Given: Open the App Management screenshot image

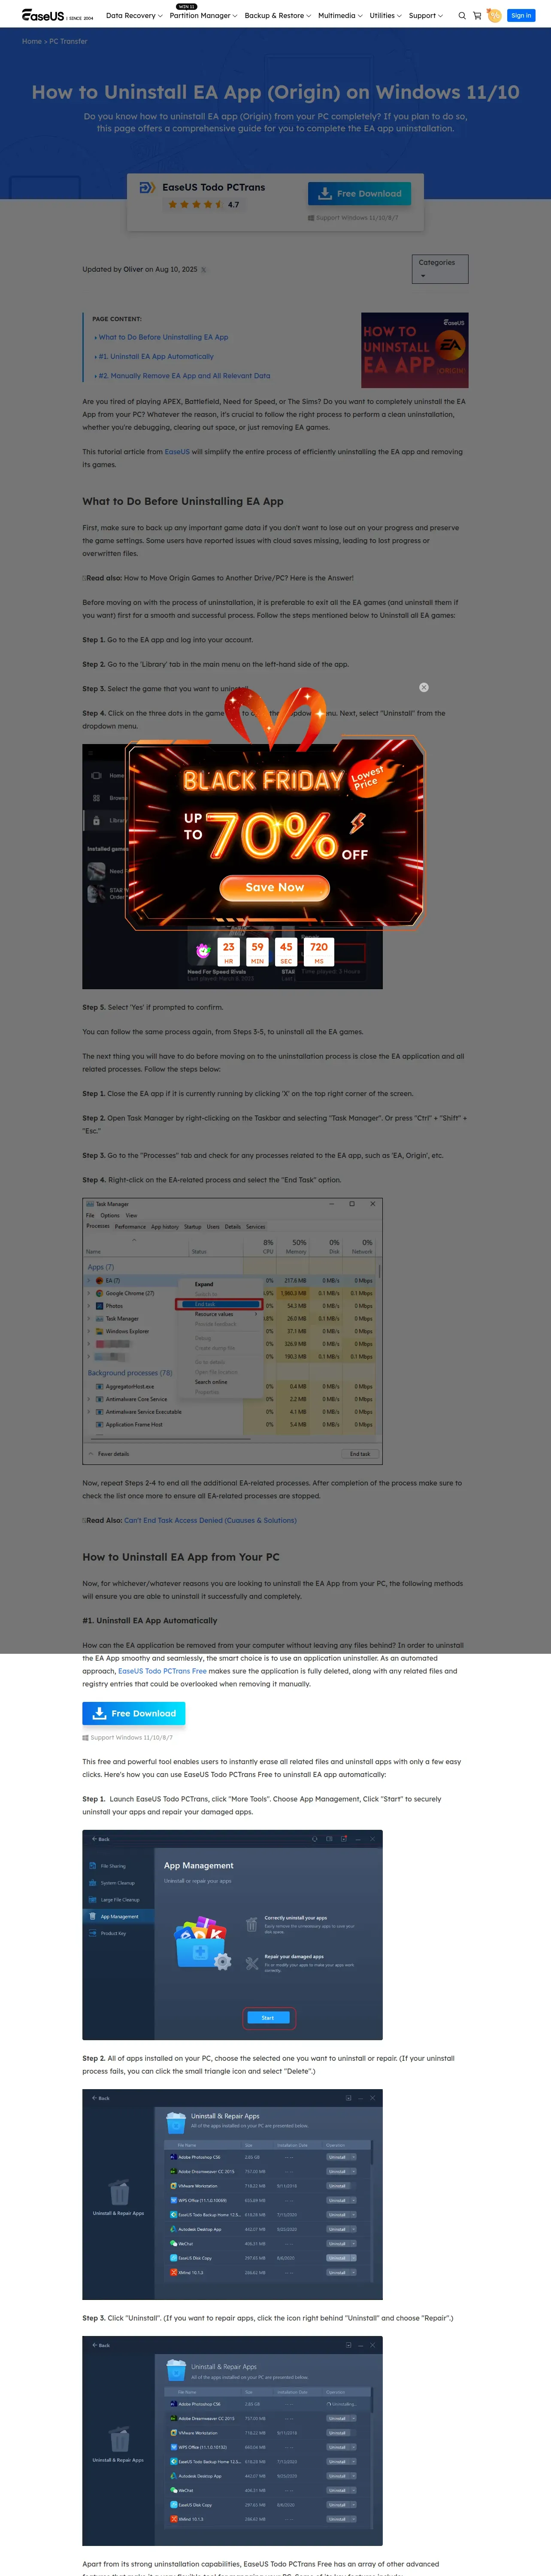Looking at the screenshot, I should (x=232, y=1935).
